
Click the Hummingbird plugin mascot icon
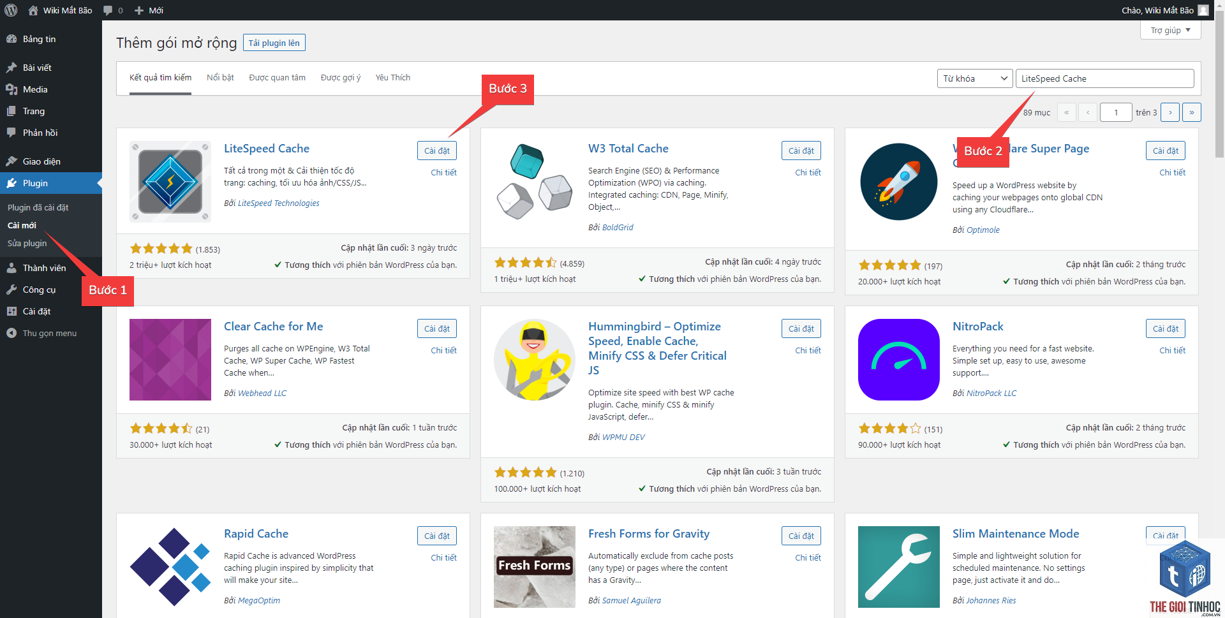tap(535, 360)
